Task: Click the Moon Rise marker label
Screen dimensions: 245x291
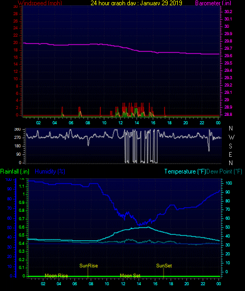Action: [56, 275]
